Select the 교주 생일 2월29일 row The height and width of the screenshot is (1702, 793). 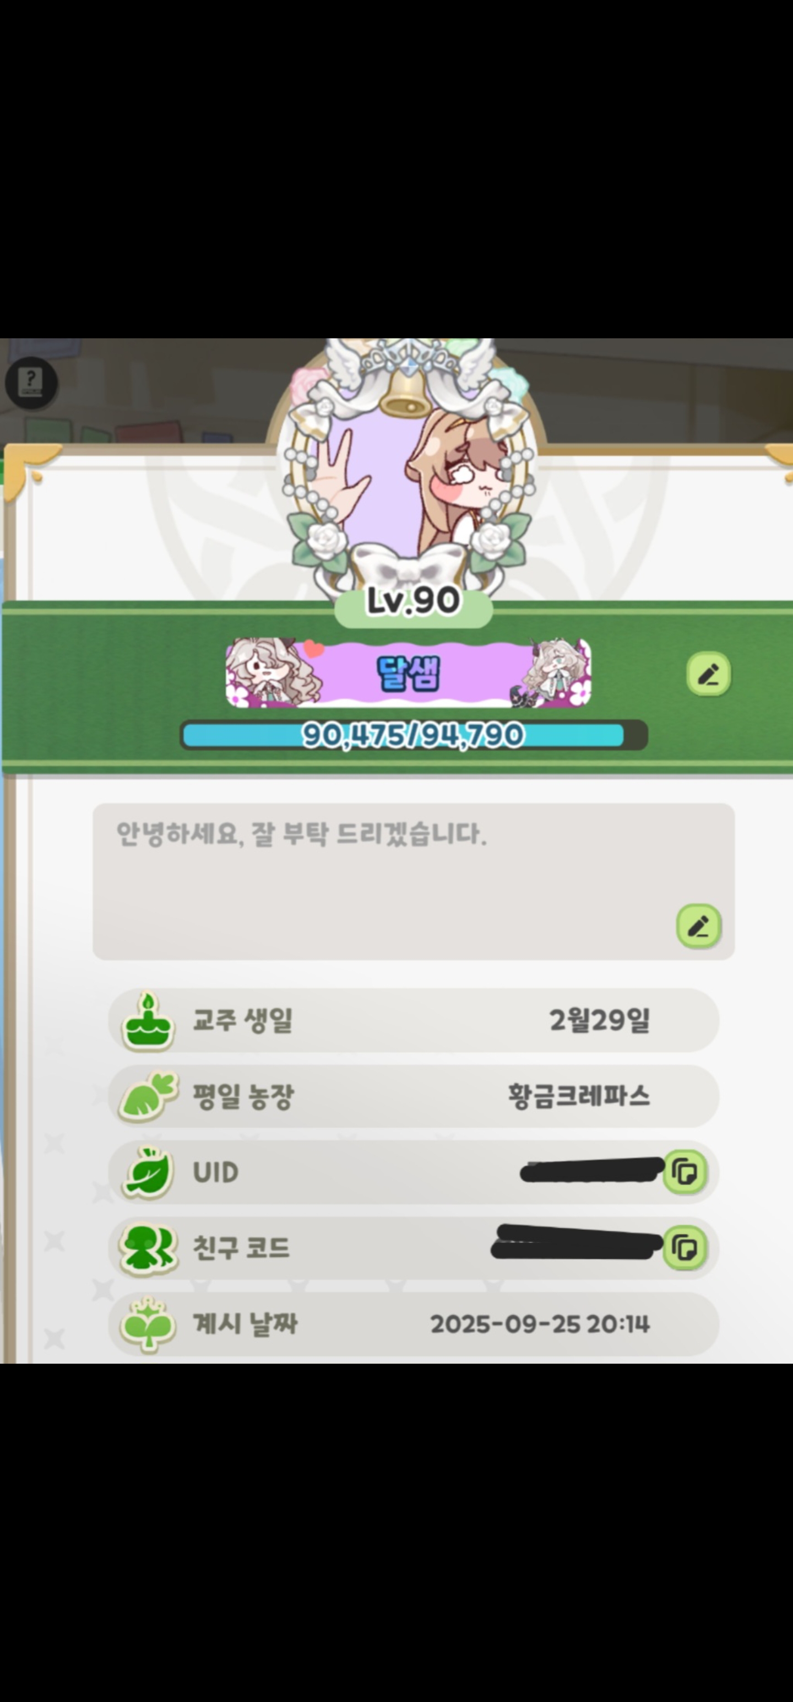click(414, 1020)
